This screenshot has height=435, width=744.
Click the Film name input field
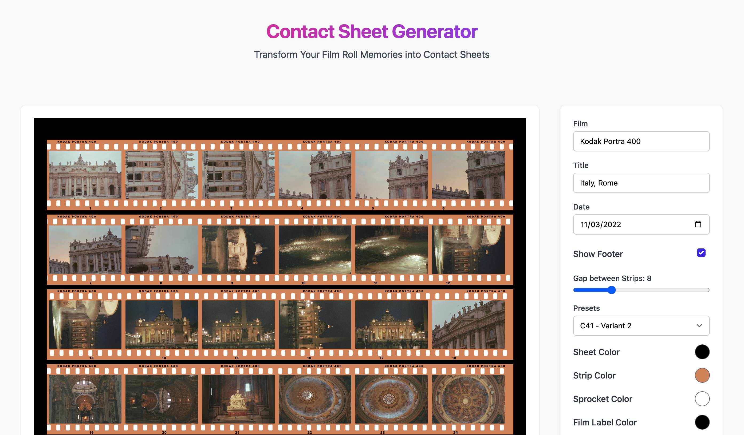coord(641,141)
